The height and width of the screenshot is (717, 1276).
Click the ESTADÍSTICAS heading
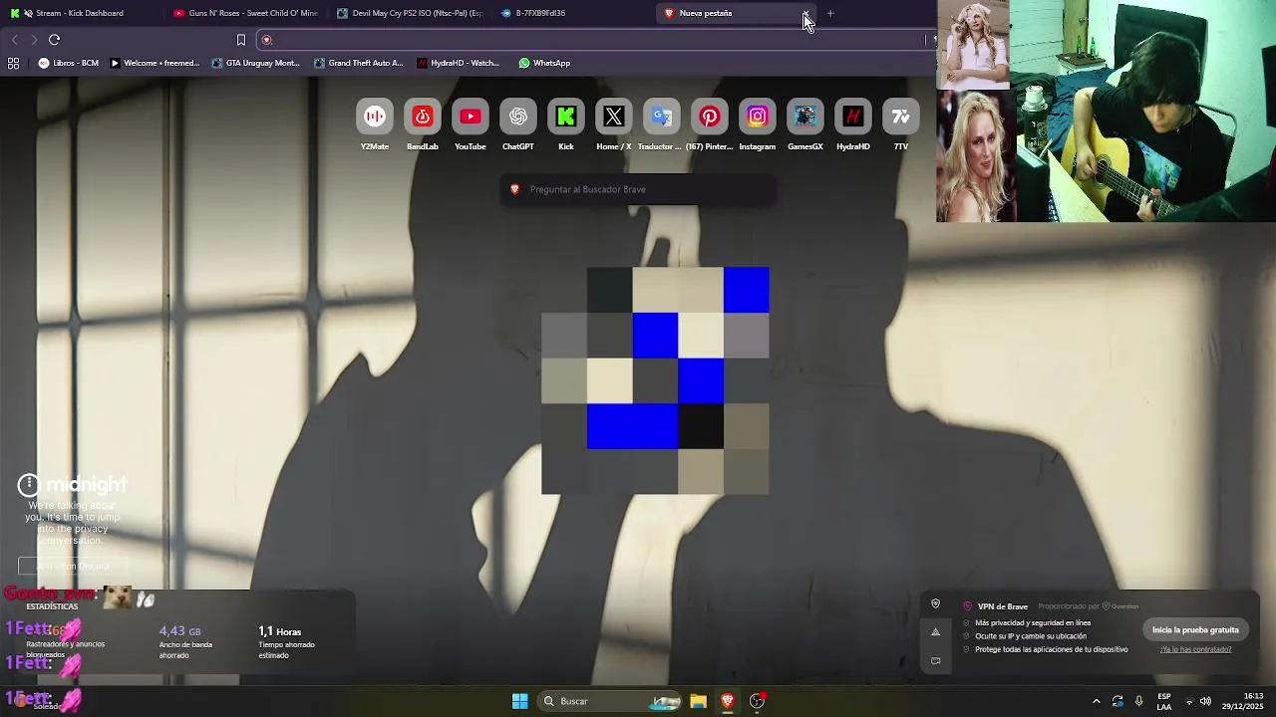coord(52,606)
